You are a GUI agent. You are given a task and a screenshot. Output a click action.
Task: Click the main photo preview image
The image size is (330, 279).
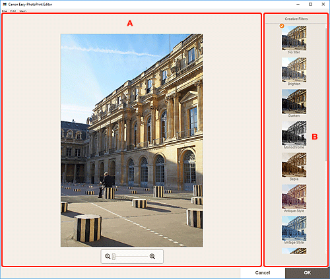[x=132, y=140]
